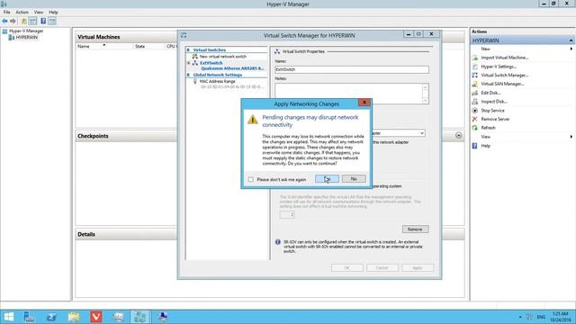576x324 pixels.
Task: Open the external network adapter dropdown
Action: point(422,133)
